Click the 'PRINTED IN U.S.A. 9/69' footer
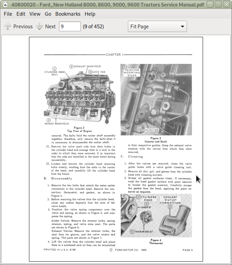Screen dimensions: 232x265 tap(60, 250)
